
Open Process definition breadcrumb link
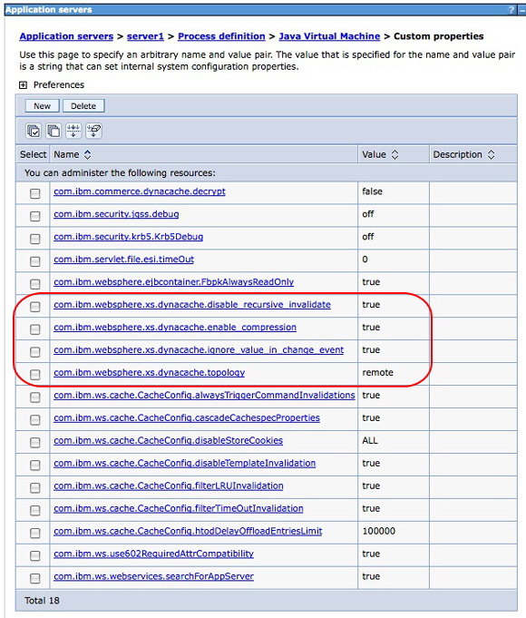(x=221, y=36)
